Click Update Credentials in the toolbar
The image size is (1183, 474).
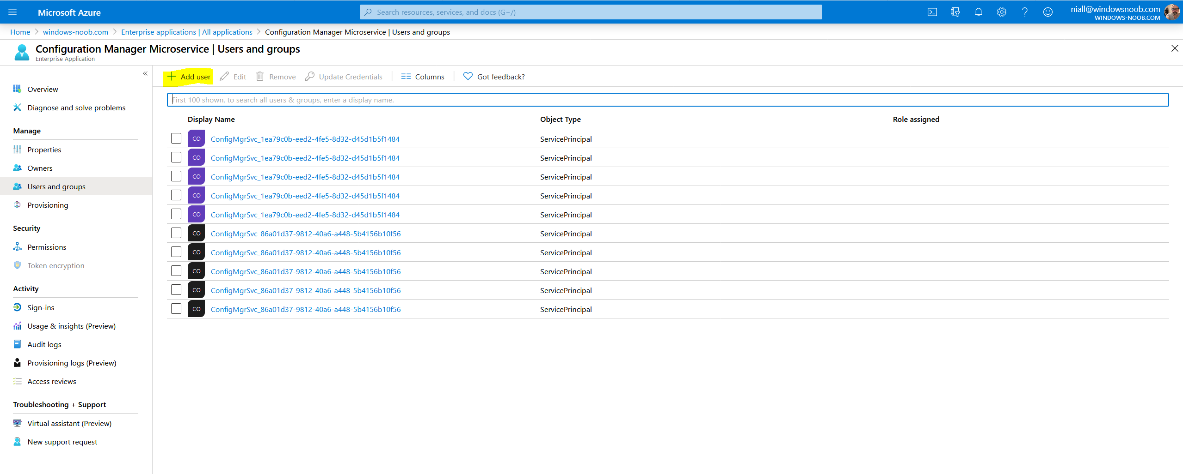(344, 77)
